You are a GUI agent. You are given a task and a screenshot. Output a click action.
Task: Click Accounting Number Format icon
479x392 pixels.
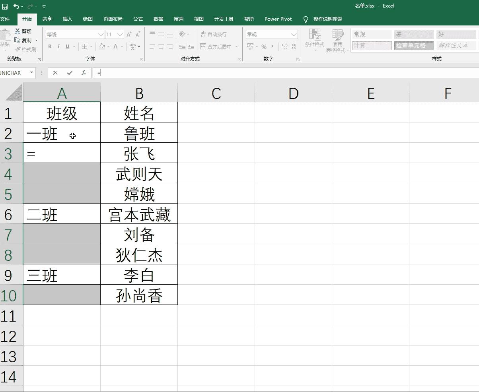click(x=250, y=47)
